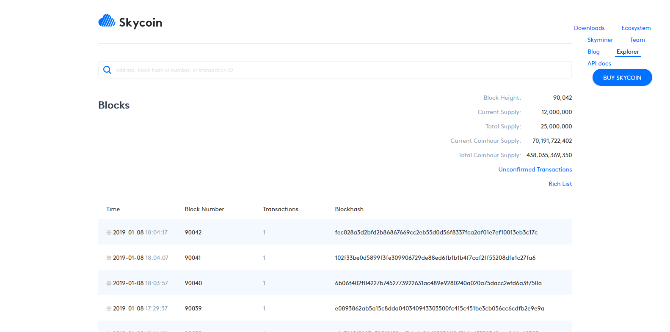Click Total Supply value 25,000,000

[556, 126]
